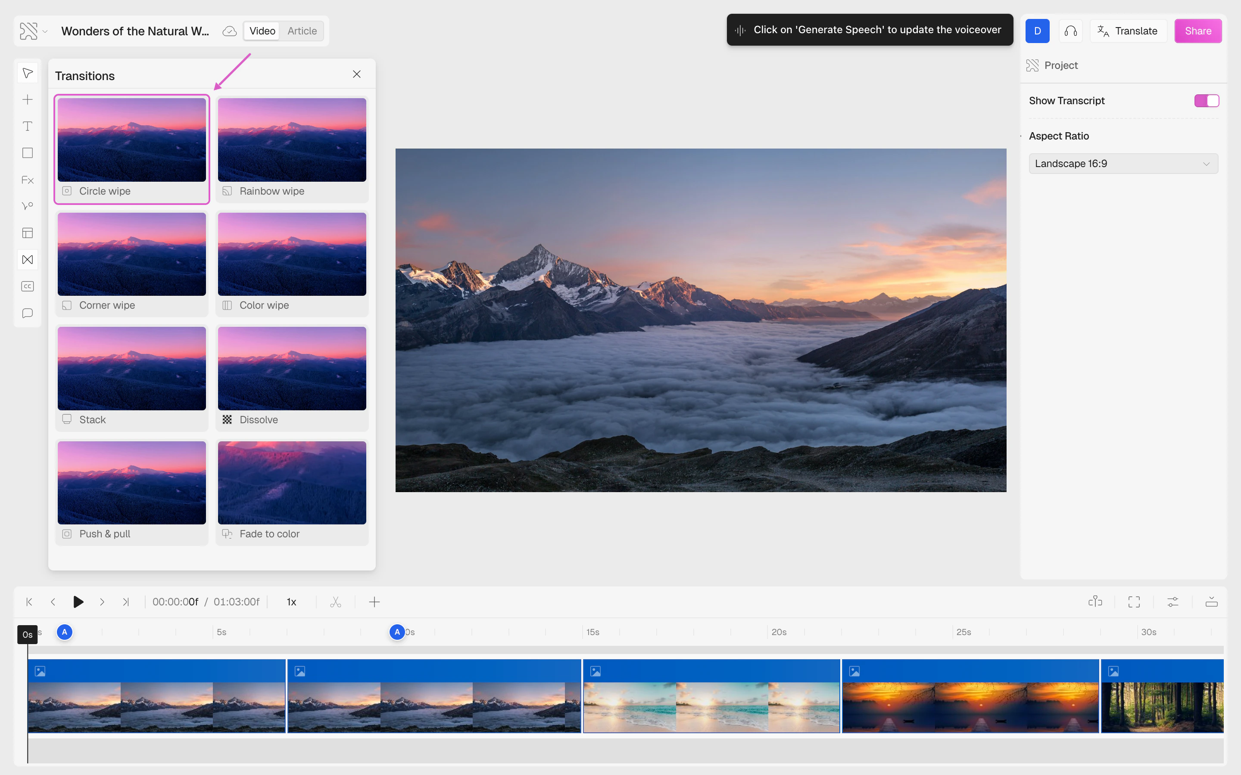The image size is (1241, 775).
Task: Switch to the Article tab
Action: click(x=302, y=31)
